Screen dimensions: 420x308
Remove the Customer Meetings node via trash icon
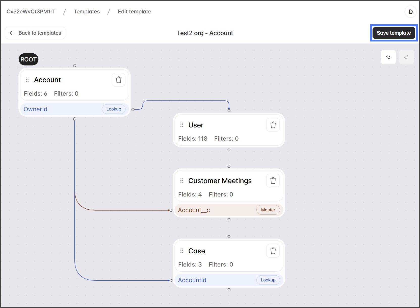(x=273, y=181)
